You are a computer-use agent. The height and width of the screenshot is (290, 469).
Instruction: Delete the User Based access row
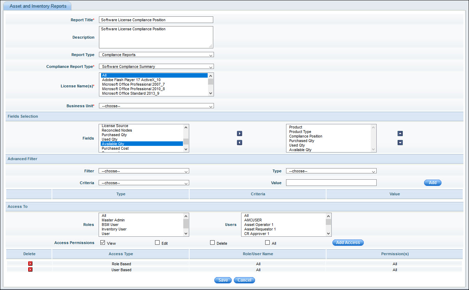point(30,270)
